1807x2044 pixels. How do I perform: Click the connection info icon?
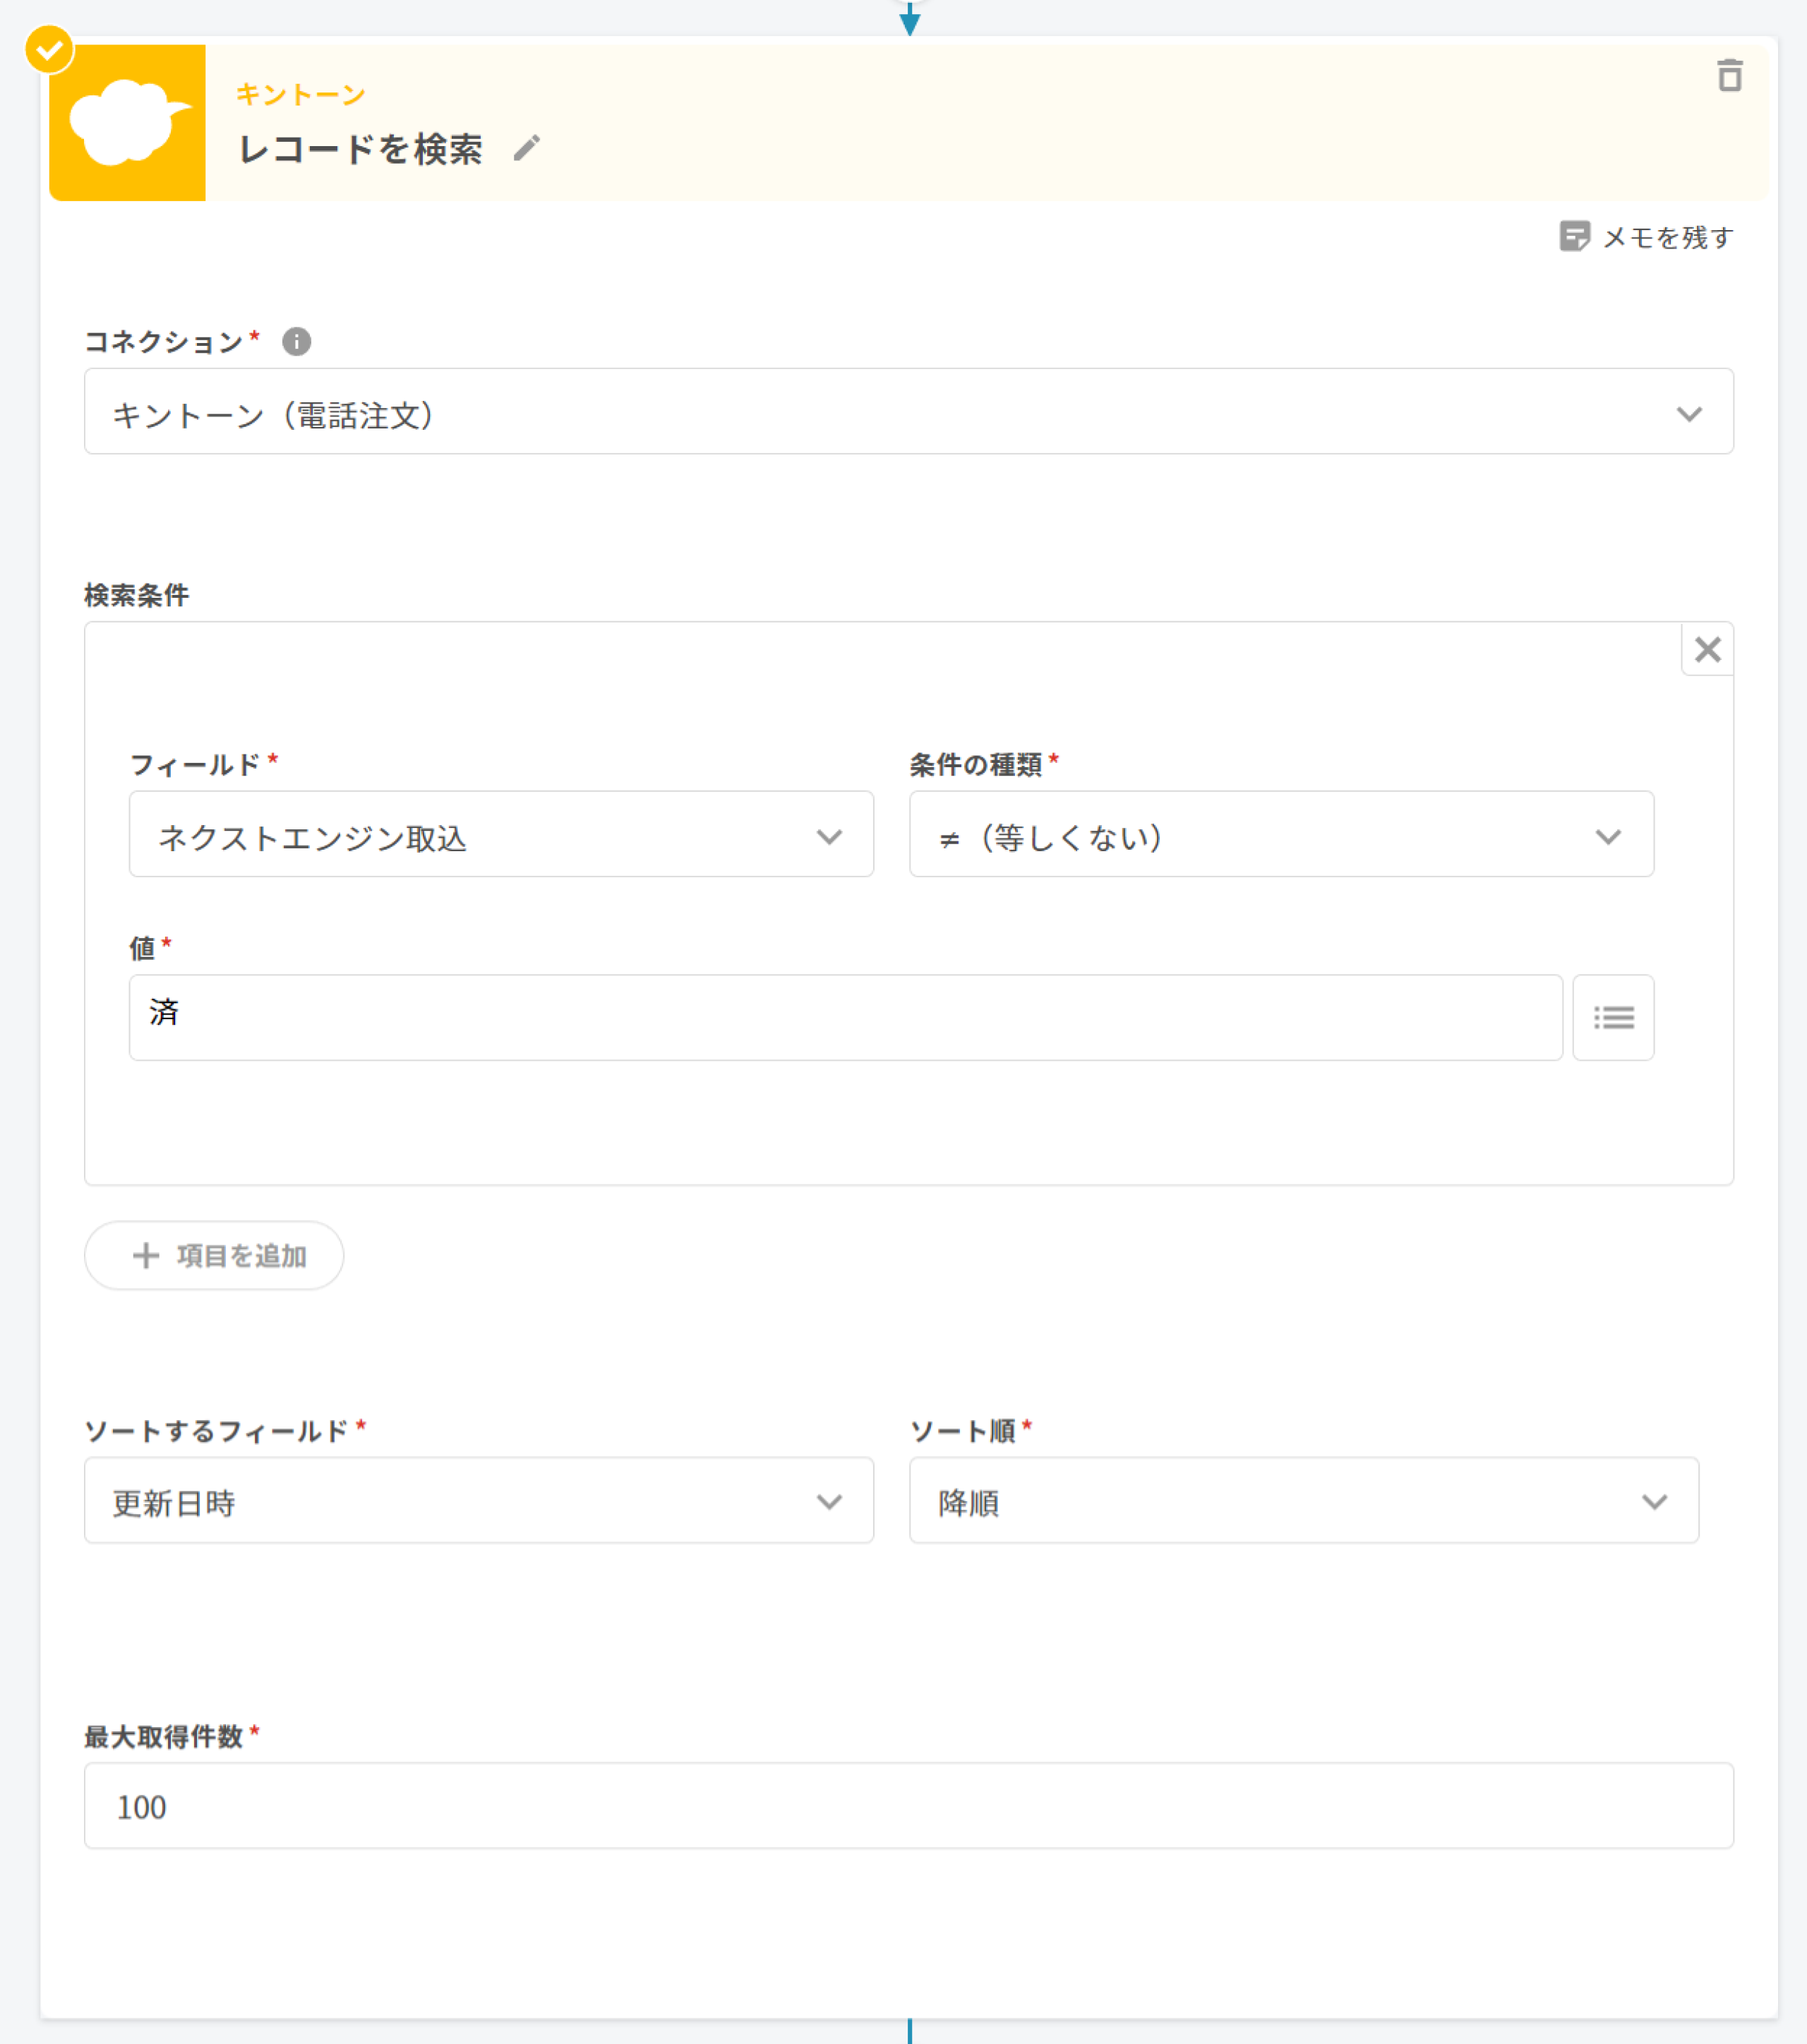pyautogui.click(x=296, y=341)
